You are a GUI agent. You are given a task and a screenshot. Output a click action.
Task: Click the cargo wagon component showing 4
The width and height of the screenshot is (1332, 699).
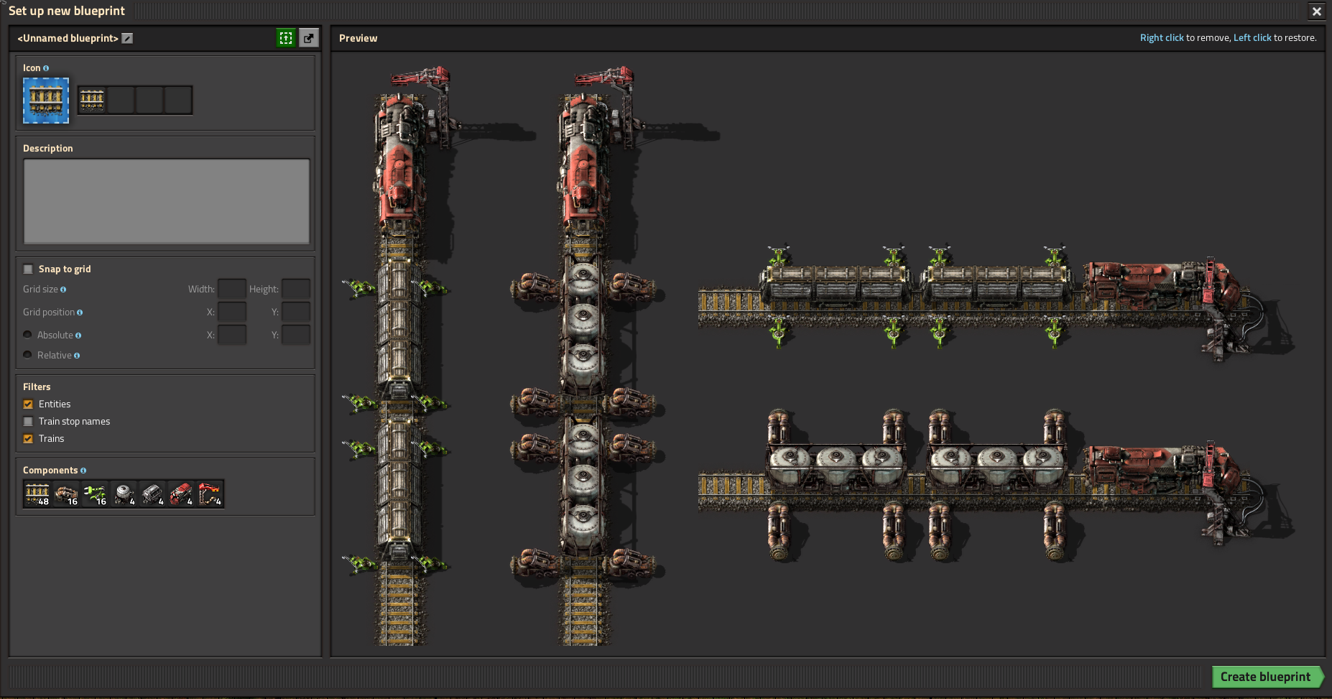coord(152,494)
